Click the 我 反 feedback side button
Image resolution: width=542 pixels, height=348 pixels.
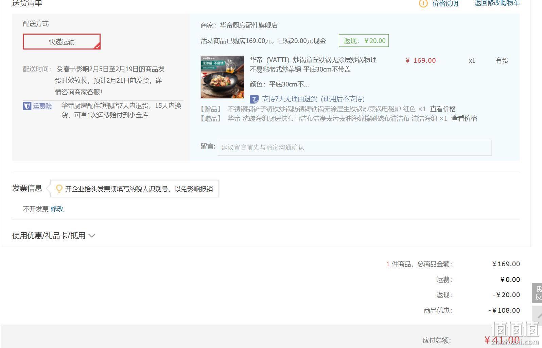click(537, 293)
